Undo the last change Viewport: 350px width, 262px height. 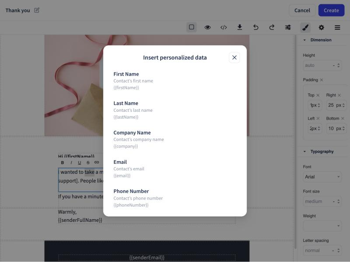click(256, 27)
